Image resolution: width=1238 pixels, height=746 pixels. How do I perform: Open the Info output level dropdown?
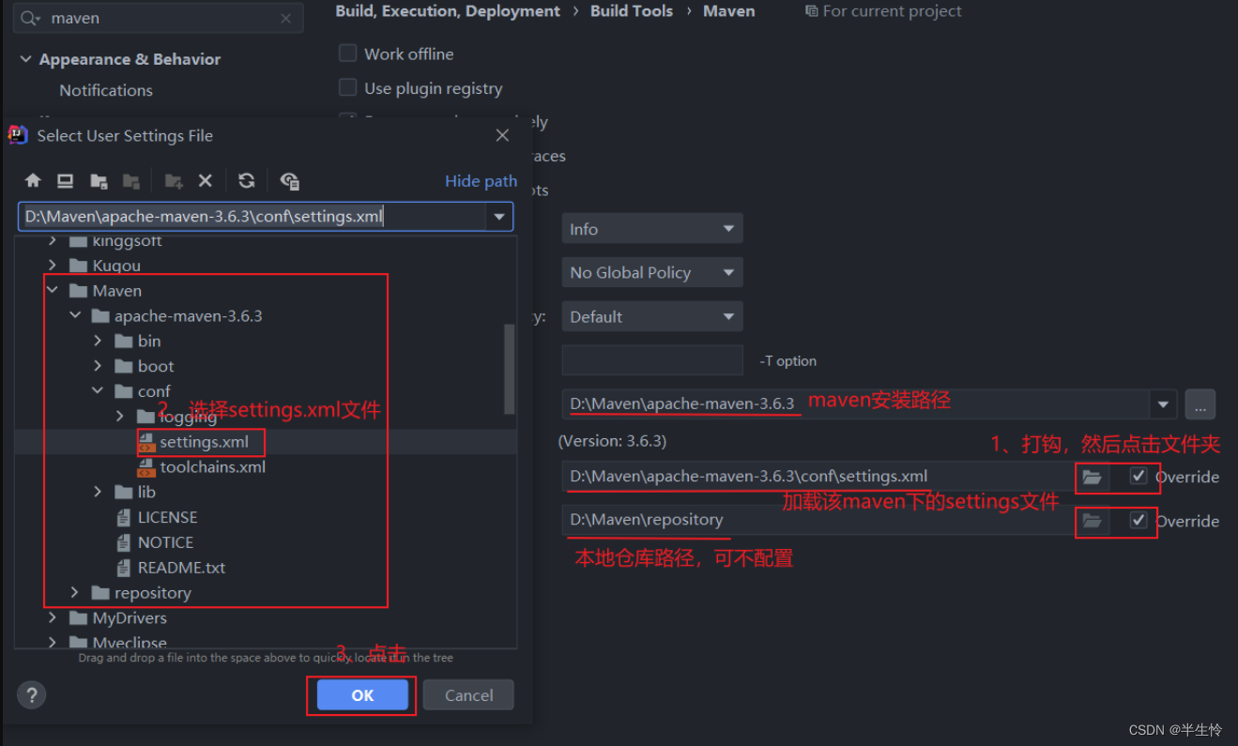(652, 229)
